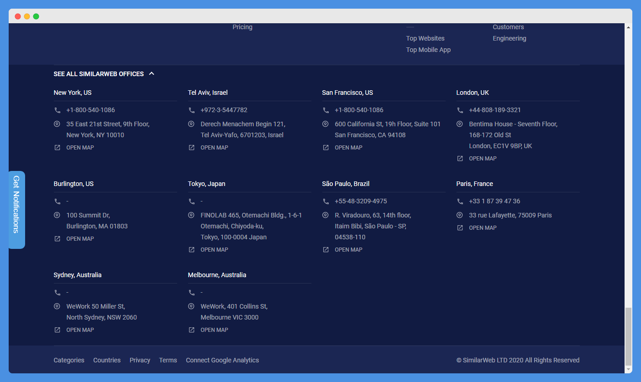Click phone icon under Burlington, US
This screenshot has width=641, height=382.
click(x=57, y=201)
